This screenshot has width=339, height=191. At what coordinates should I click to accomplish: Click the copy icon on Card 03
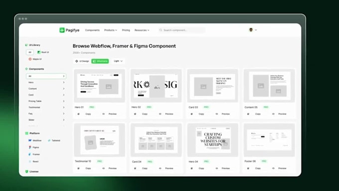point(191,114)
